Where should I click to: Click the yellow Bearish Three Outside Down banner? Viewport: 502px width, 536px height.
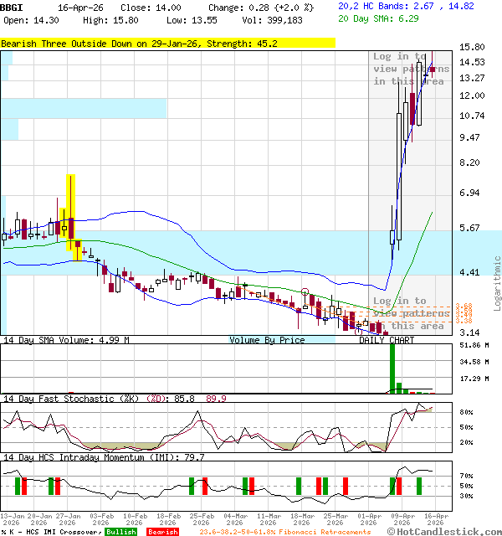[167, 43]
